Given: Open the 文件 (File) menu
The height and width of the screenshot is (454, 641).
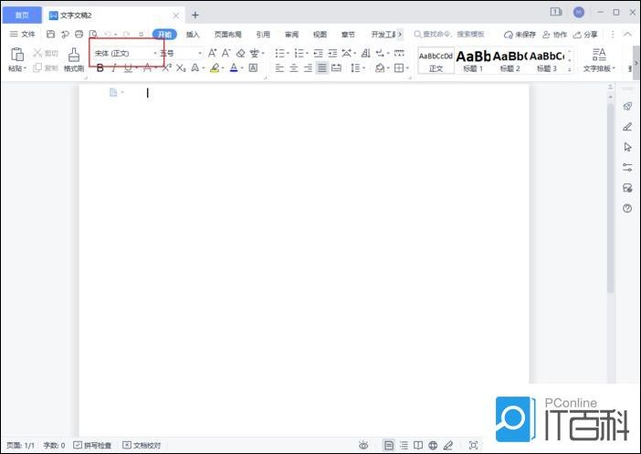Looking at the screenshot, I should (23, 35).
